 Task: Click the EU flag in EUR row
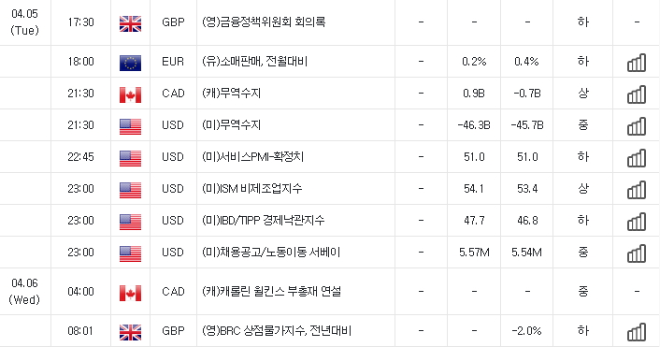pyautogui.click(x=131, y=64)
